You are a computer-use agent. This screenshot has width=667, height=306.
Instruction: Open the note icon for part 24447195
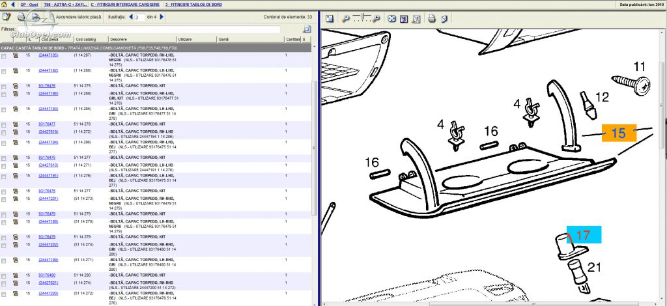[16, 55]
